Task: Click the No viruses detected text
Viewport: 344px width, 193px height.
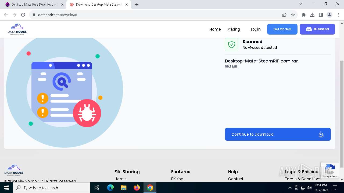Action: tap(260, 47)
